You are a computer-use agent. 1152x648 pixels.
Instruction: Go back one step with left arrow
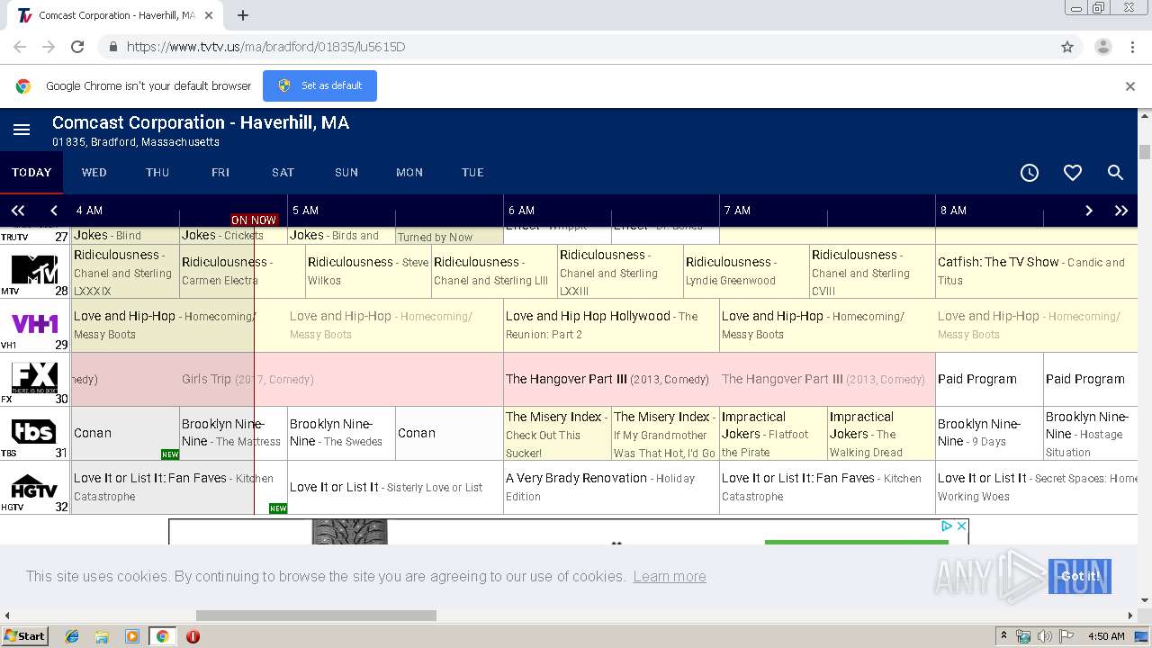54,211
